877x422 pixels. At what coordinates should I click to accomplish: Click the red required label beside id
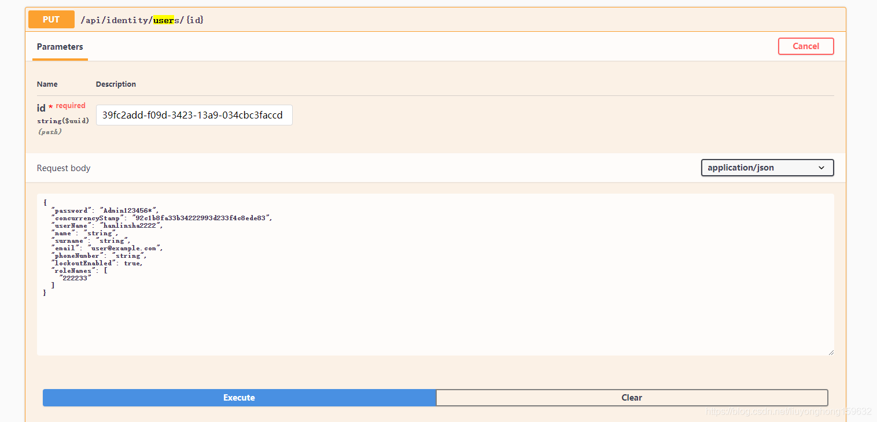coord(71,106)
